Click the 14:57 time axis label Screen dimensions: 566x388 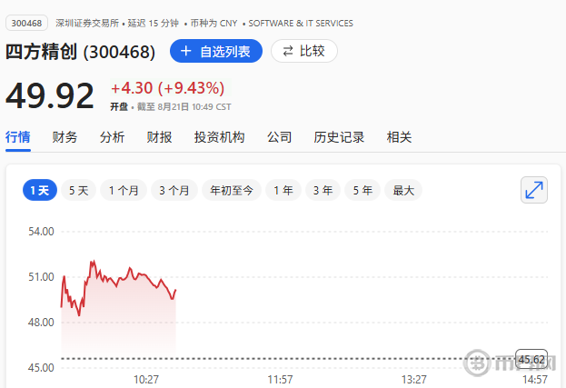coord(535,379)
